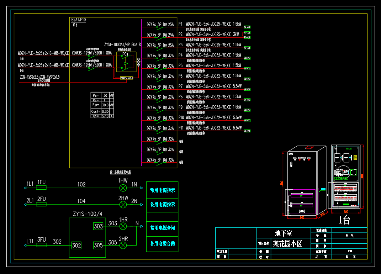Select the lower CDM3S-125bF/3200 I 80A breaker label
The width and height of the screenshot is (381, 274).
(92, 65)
